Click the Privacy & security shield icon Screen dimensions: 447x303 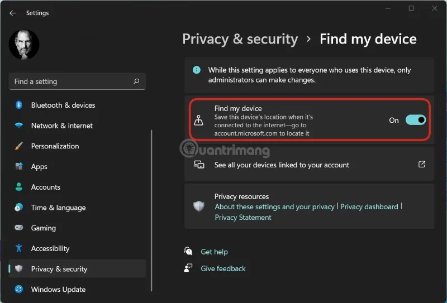[19, 268]
